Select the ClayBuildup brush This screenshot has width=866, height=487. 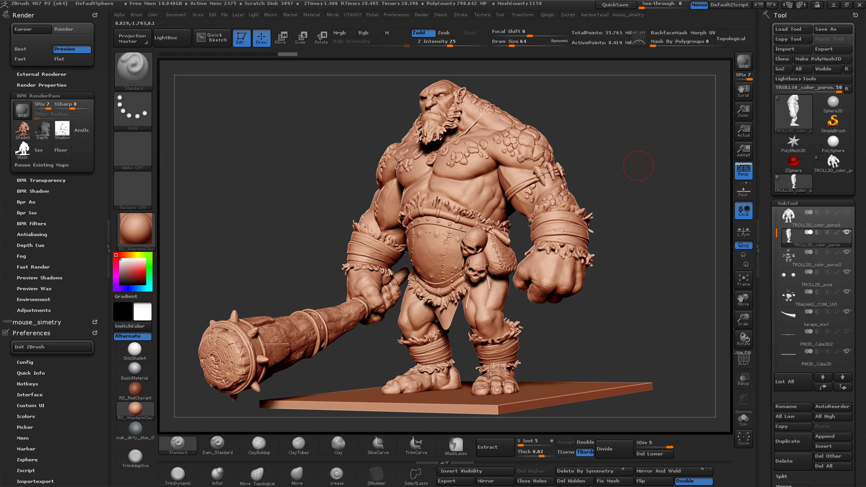pyautogui.click(x=259, y=445)
